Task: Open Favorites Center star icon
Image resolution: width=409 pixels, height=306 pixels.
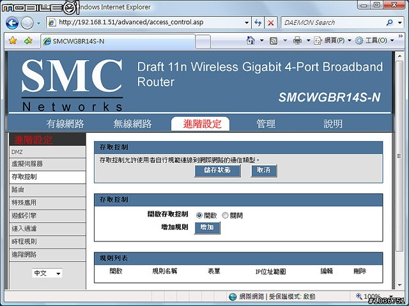Action: (13, 41)
